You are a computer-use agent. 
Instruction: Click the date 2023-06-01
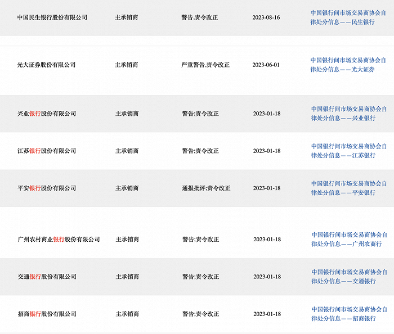point(266,65)
